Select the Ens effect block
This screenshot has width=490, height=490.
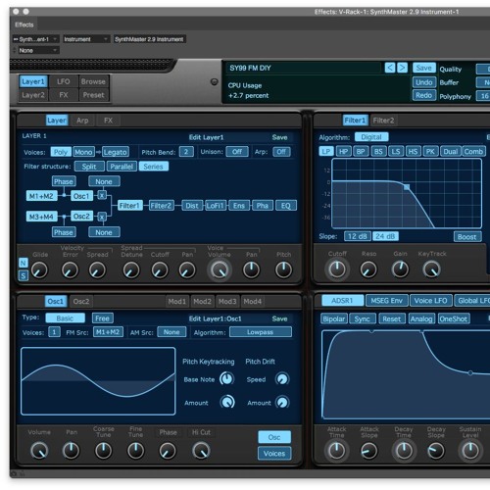[x=239, y=206]
